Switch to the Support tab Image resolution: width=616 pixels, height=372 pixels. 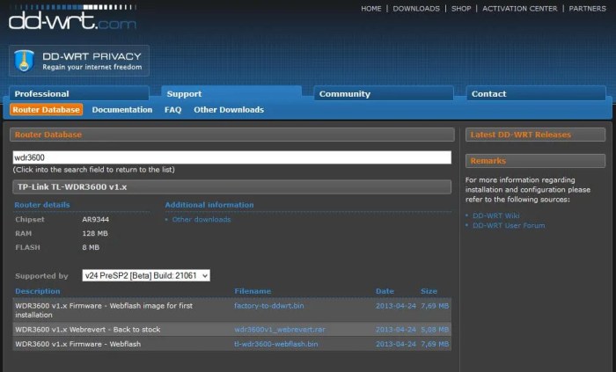tap(231, 94)
